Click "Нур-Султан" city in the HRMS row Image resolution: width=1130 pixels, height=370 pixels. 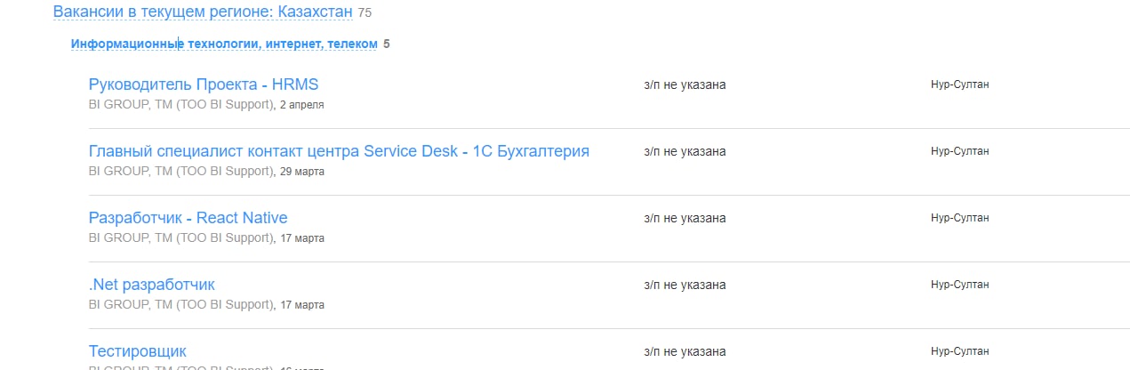click(959, 84)
